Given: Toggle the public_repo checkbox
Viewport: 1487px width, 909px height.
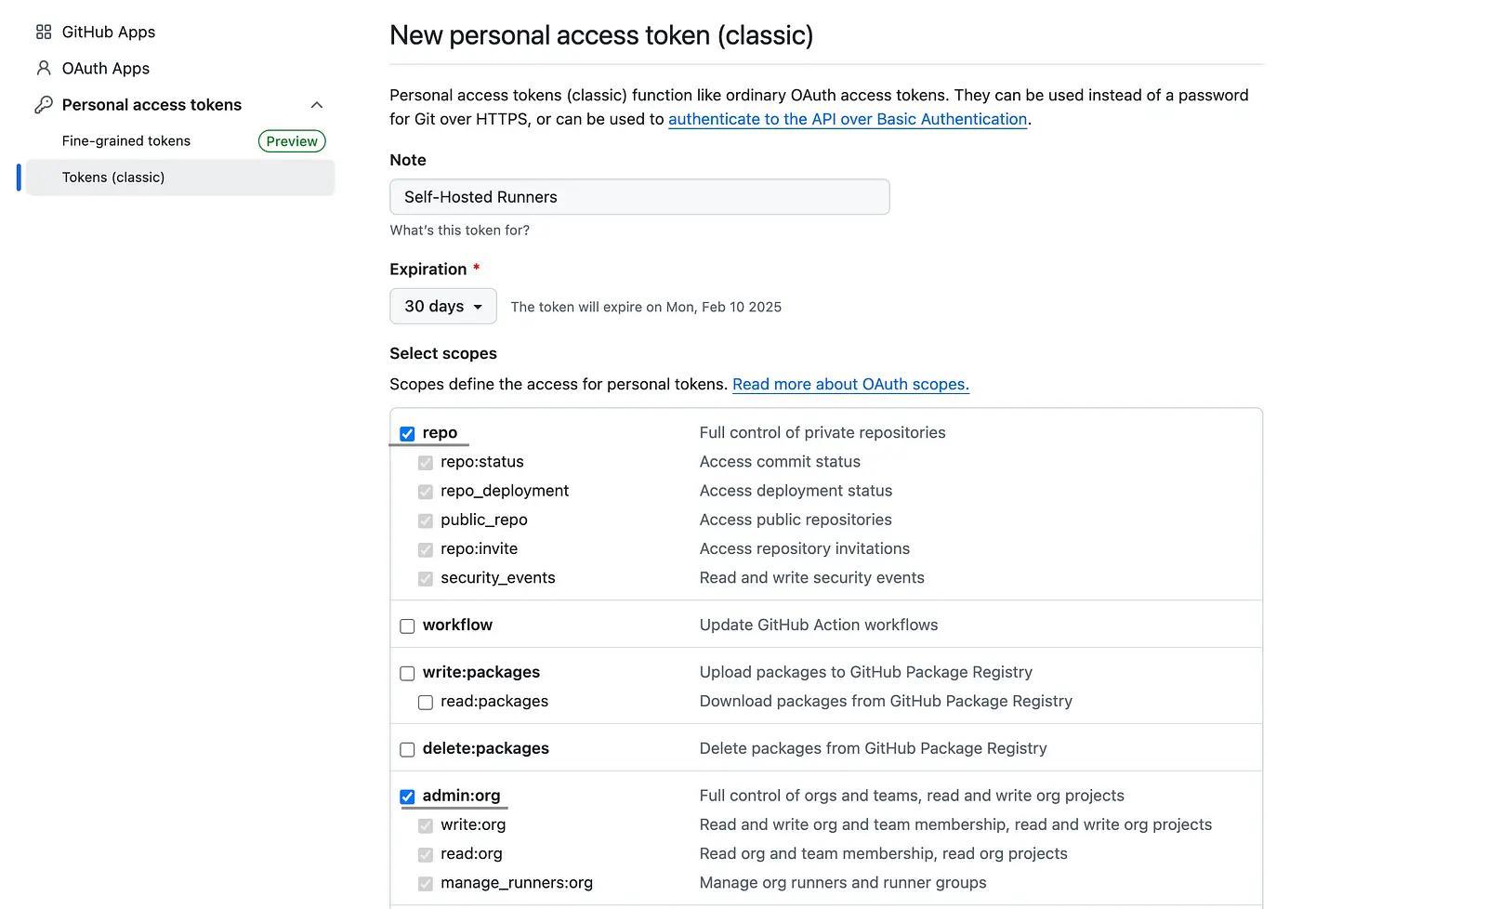Looking at the screenshot, I should pyautogui.click(x=426, y=520).
